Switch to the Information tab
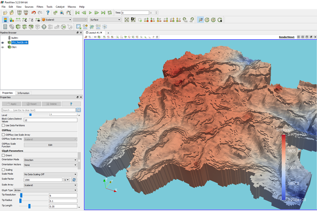This screenshot has width=317, height=211. tap(23, 93)
